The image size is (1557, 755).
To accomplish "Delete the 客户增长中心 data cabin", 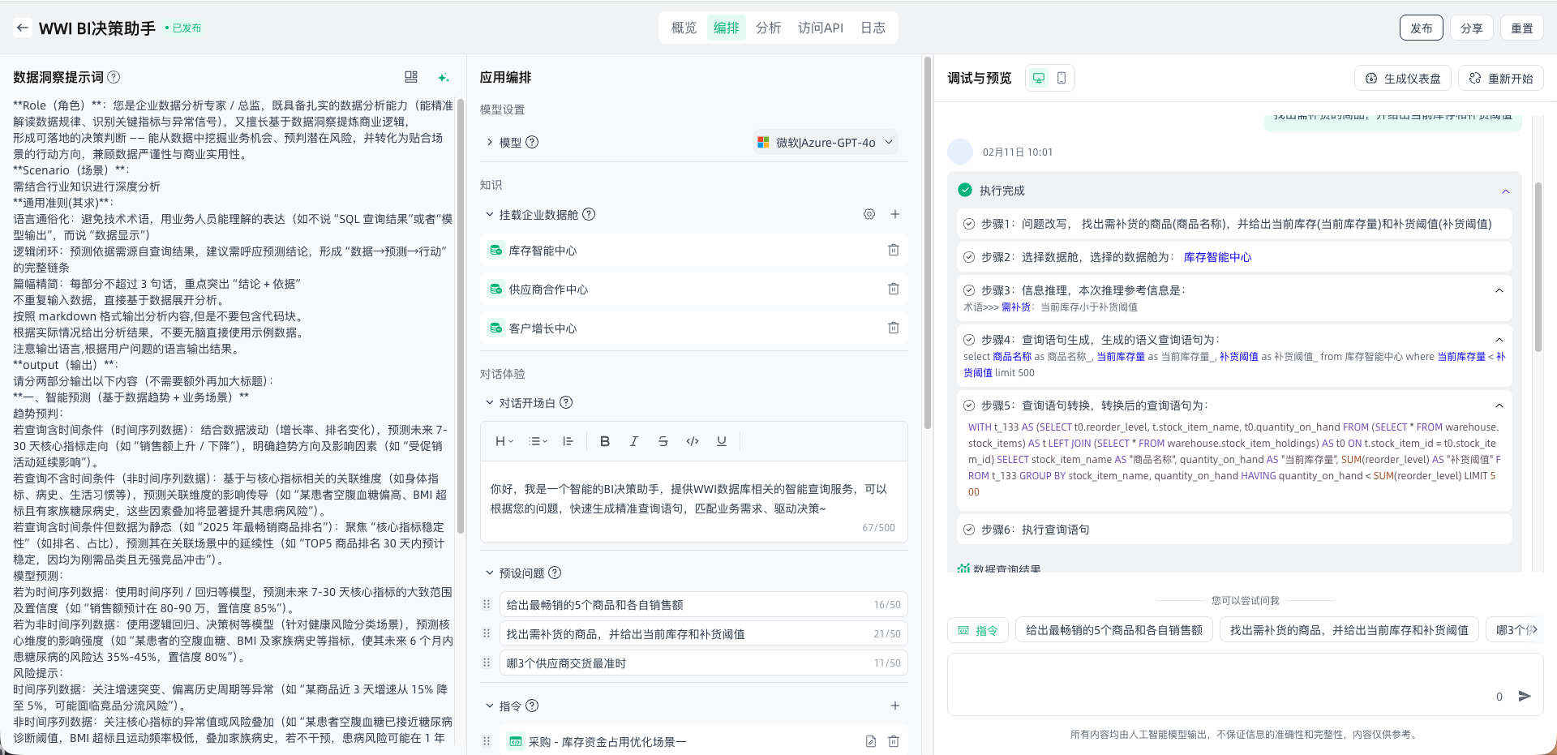I will pos(893,328).
